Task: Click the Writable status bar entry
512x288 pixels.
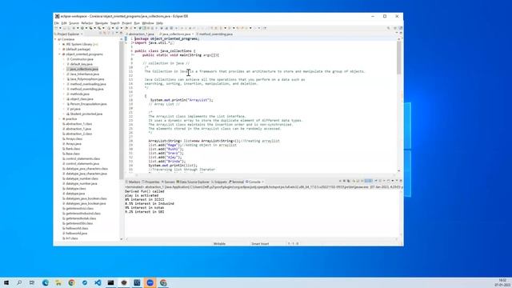Action: click(219, 243)
